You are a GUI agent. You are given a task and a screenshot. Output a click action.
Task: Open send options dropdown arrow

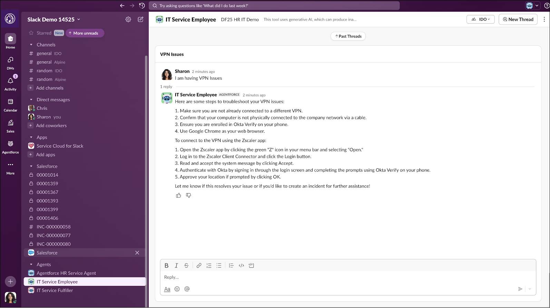(x=530, y=289)
